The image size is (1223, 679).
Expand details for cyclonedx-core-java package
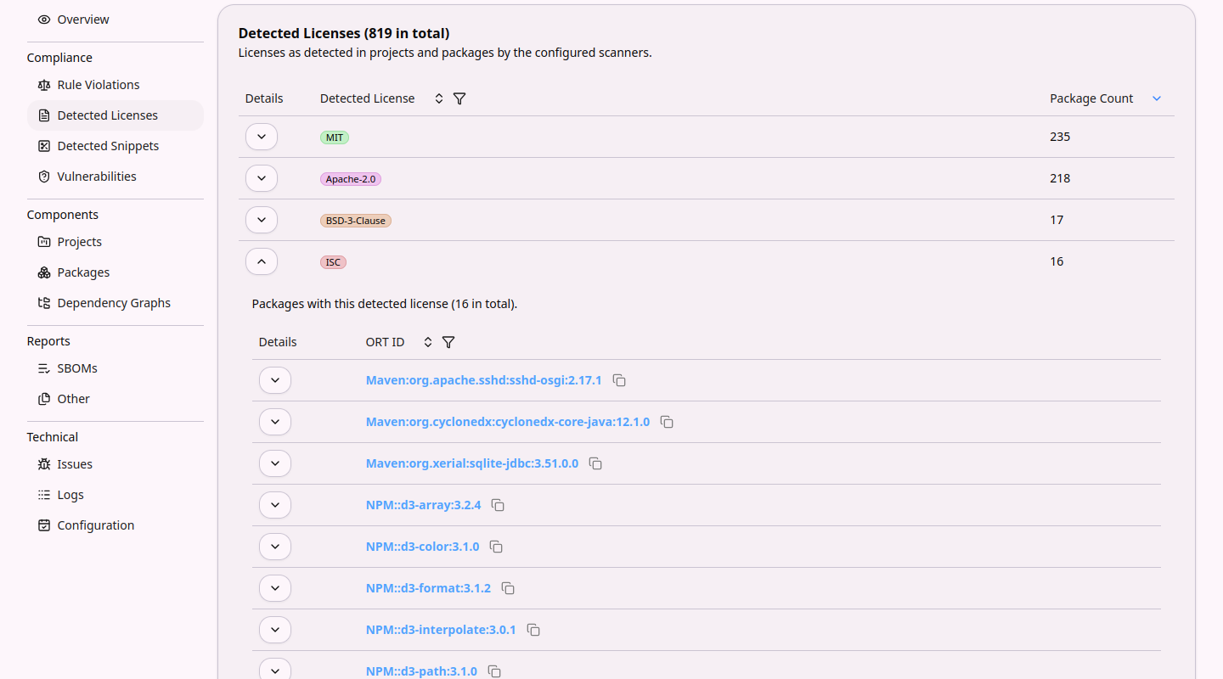click(275, 422)
